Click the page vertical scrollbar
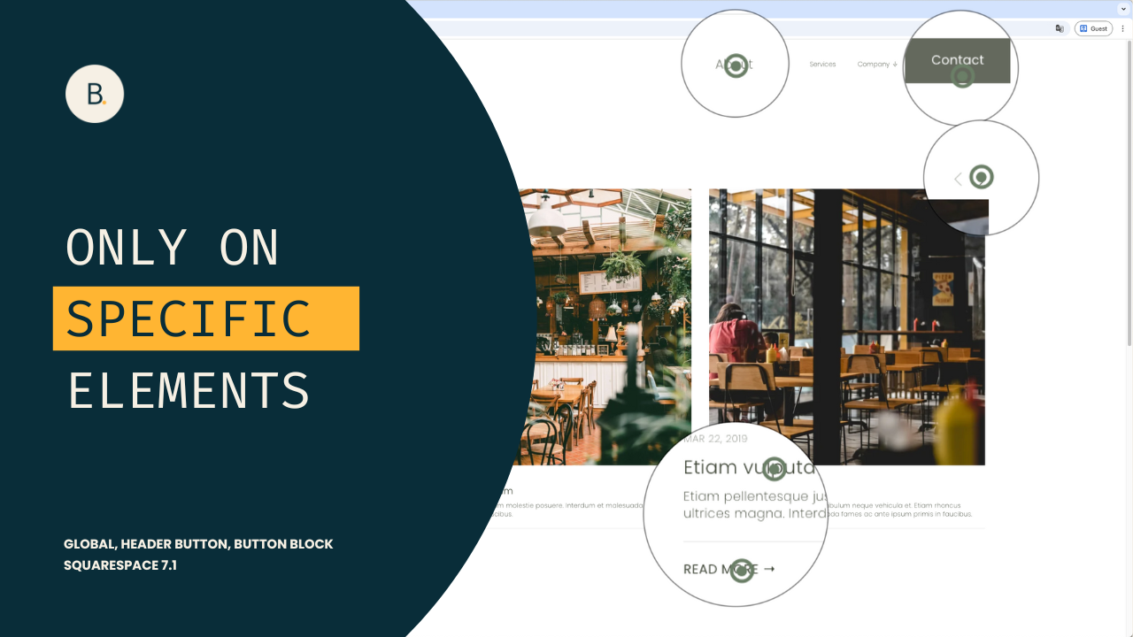The width and height of the screenshot is (1133, 637). pos(1129,195)
